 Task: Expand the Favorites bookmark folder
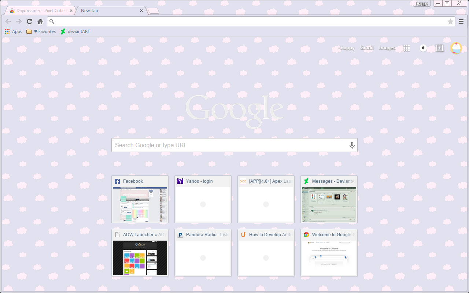click(41, 31)
